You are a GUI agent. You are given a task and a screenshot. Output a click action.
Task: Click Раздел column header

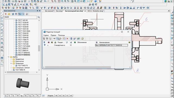[x=61, y=42]
